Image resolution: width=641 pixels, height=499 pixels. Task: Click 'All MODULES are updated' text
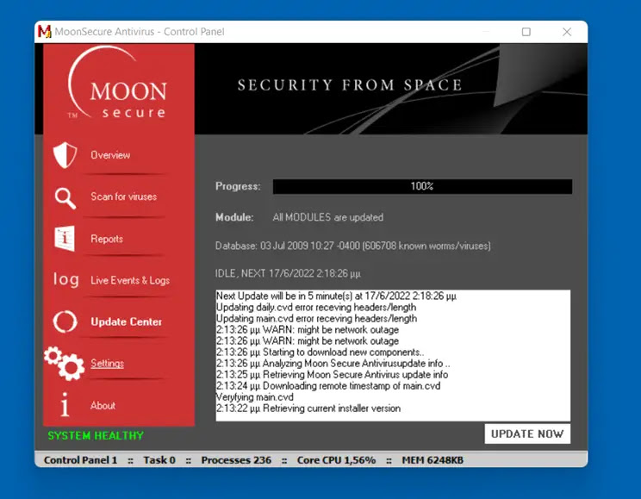pos(328,217)
